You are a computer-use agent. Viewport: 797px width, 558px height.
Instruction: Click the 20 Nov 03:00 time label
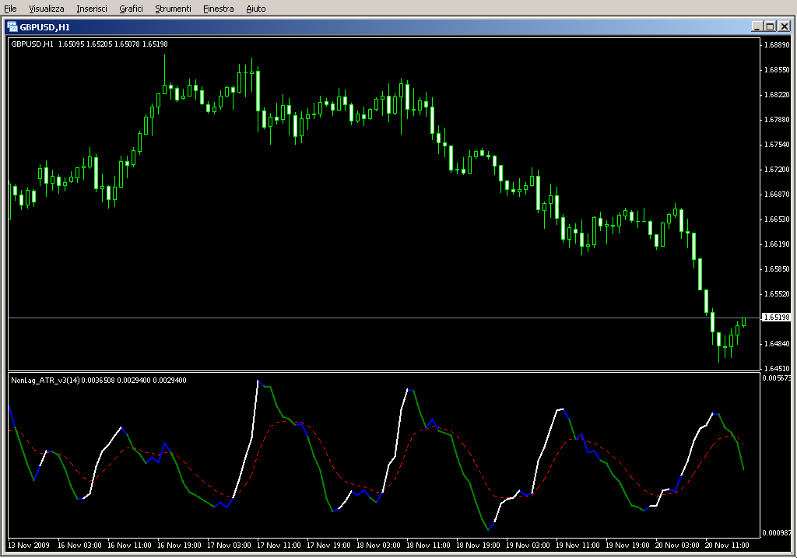677,546
